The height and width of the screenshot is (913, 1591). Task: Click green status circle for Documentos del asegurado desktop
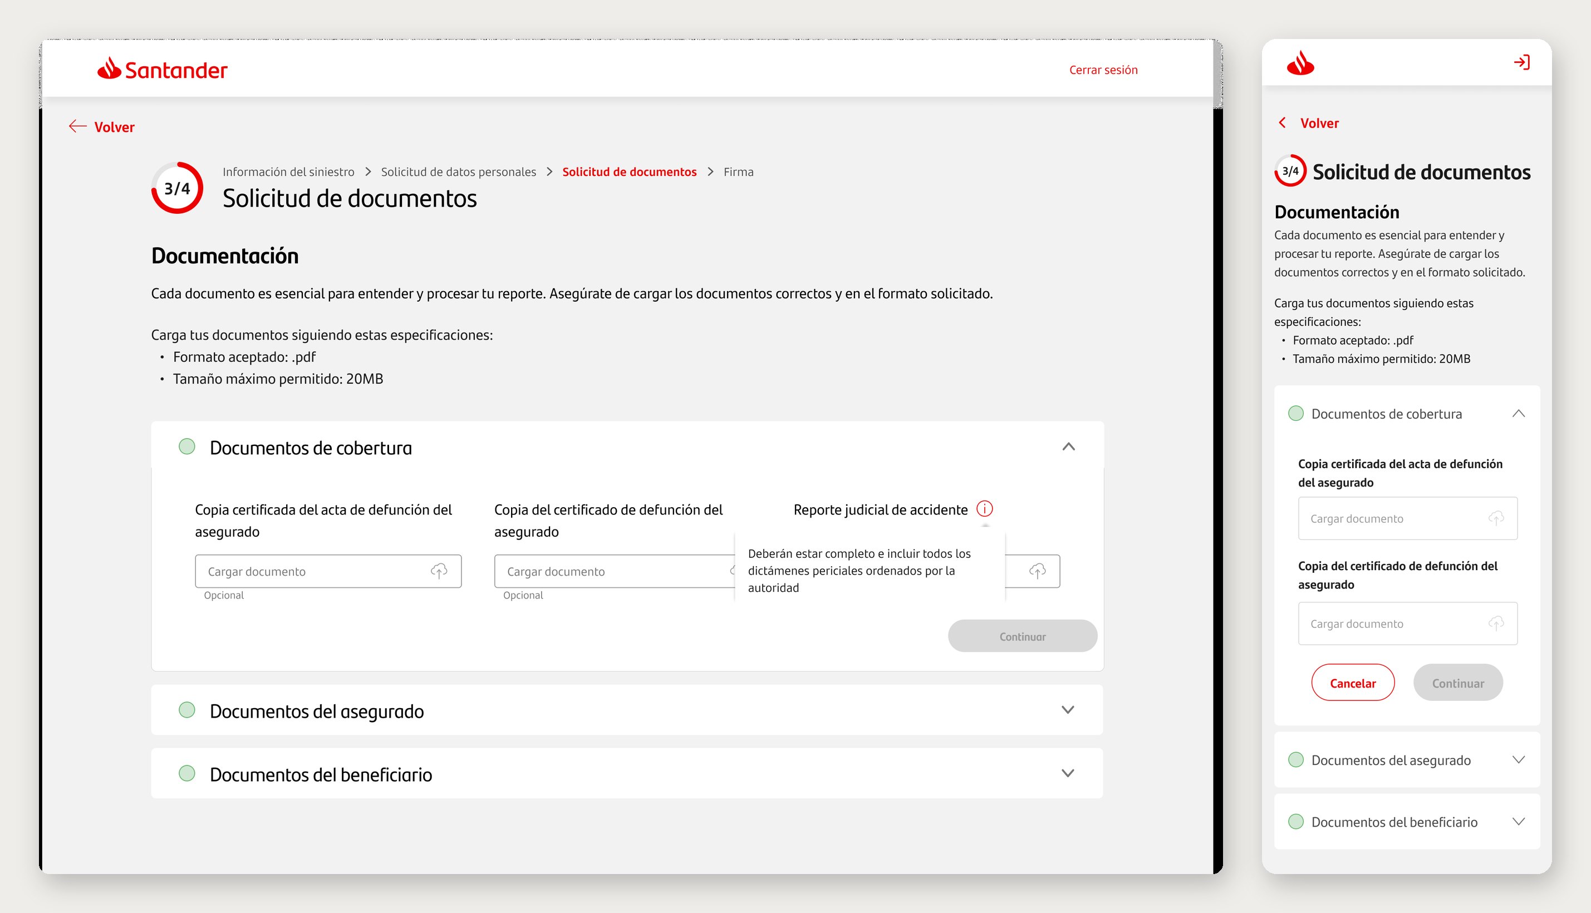[187, 710]
